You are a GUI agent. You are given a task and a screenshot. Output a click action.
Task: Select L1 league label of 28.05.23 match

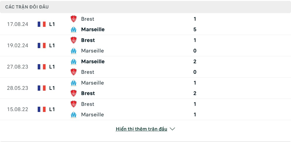tap(52, 88)
